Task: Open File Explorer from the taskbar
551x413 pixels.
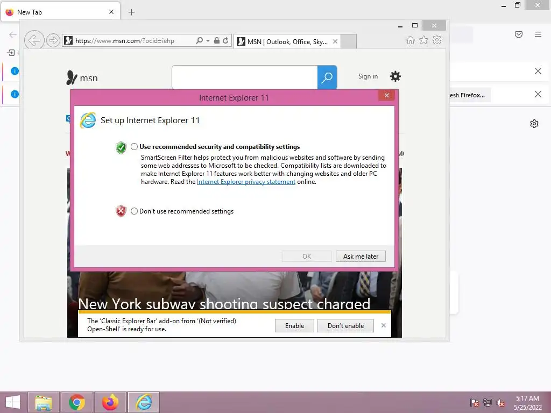Action: (x=44, y=402)
